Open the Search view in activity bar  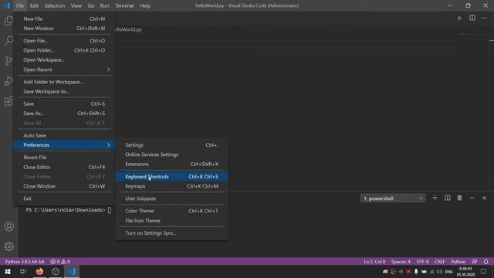pos(8,41)
